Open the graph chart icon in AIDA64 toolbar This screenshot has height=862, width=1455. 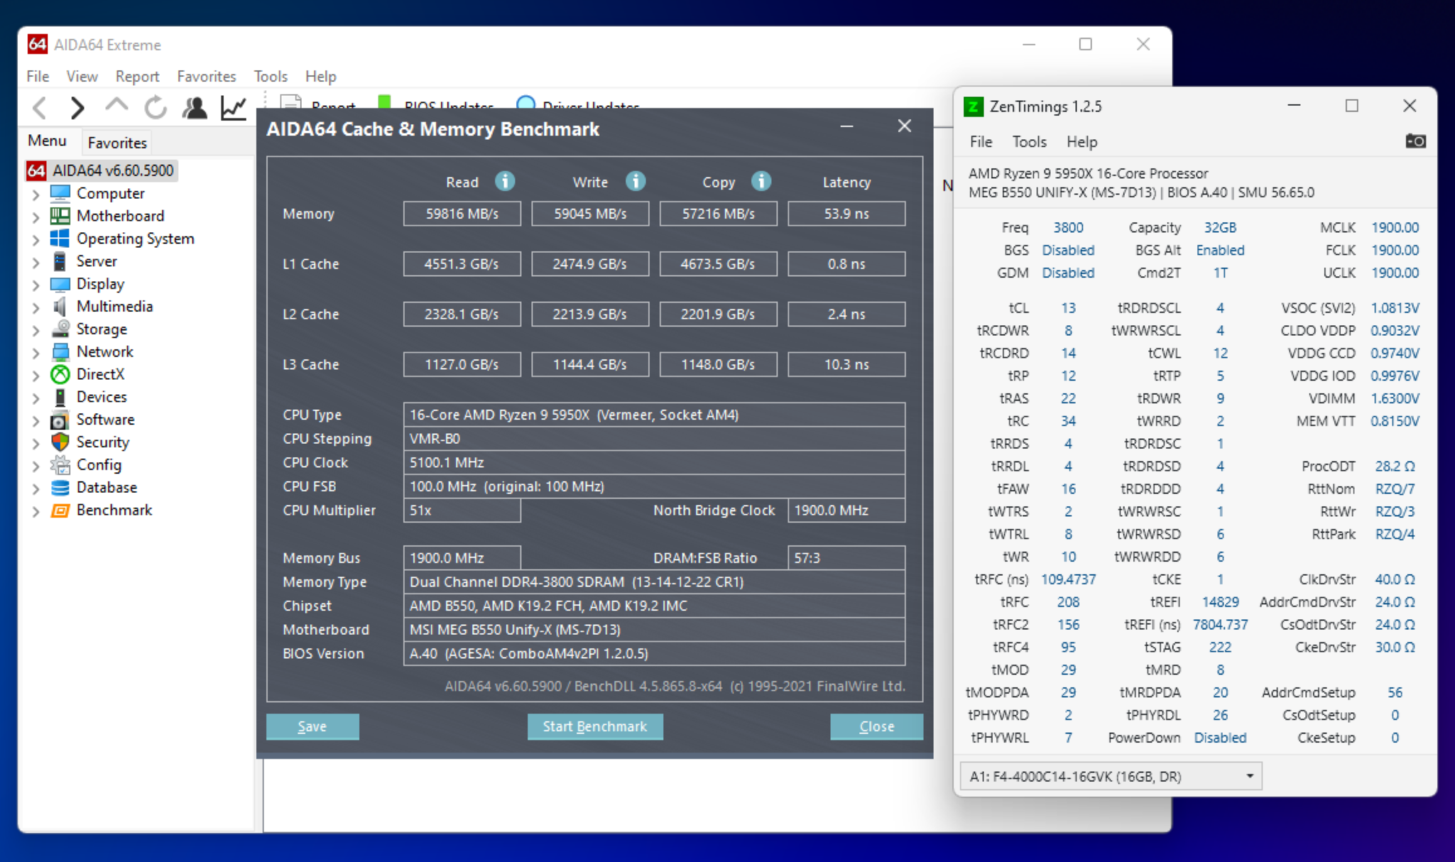pos(233,108)
